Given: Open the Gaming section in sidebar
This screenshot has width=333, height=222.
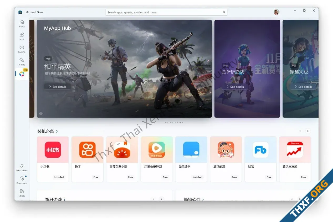Looking at the screenshot, I should pyautogui.click(x=22, y=49).
